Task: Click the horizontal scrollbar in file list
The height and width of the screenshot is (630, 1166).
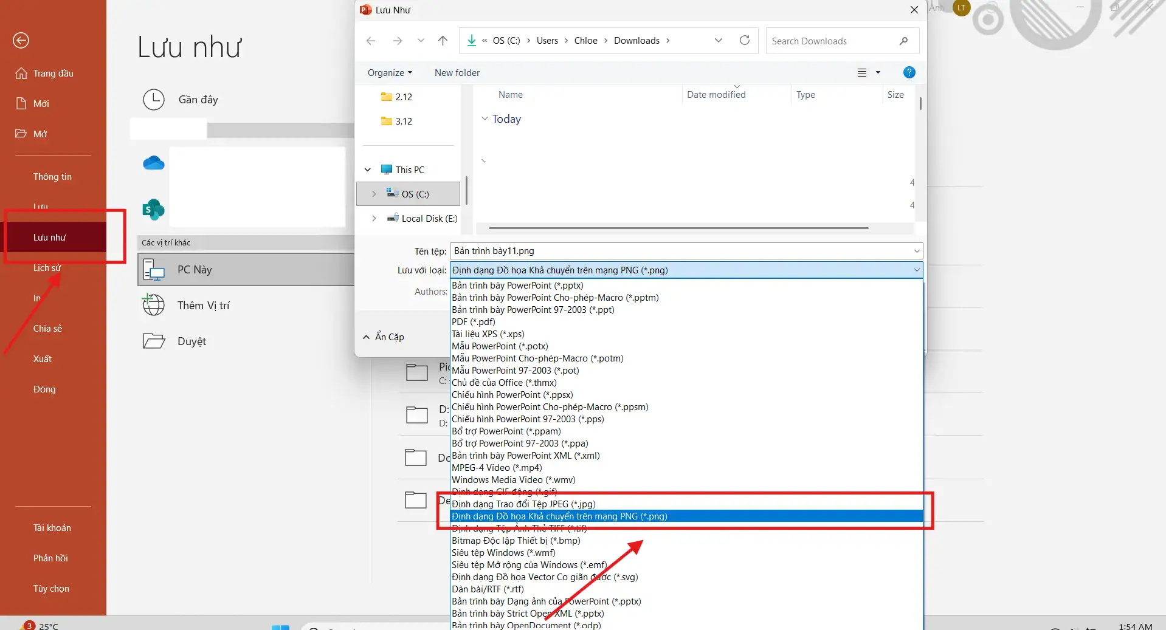Action: pyautogui.click(x=678, y=228)
